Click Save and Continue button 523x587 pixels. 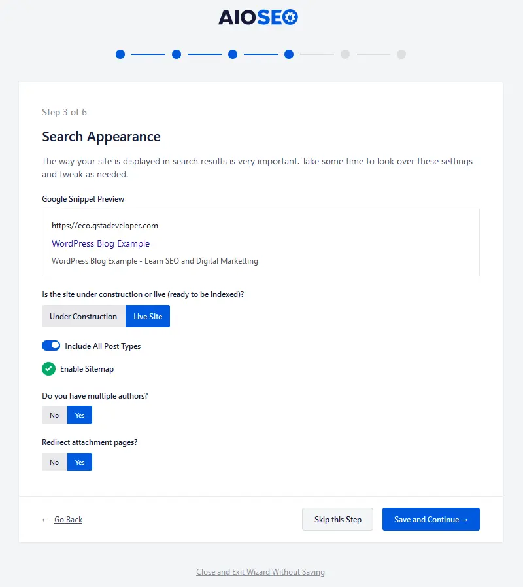(x=431, y=519)
